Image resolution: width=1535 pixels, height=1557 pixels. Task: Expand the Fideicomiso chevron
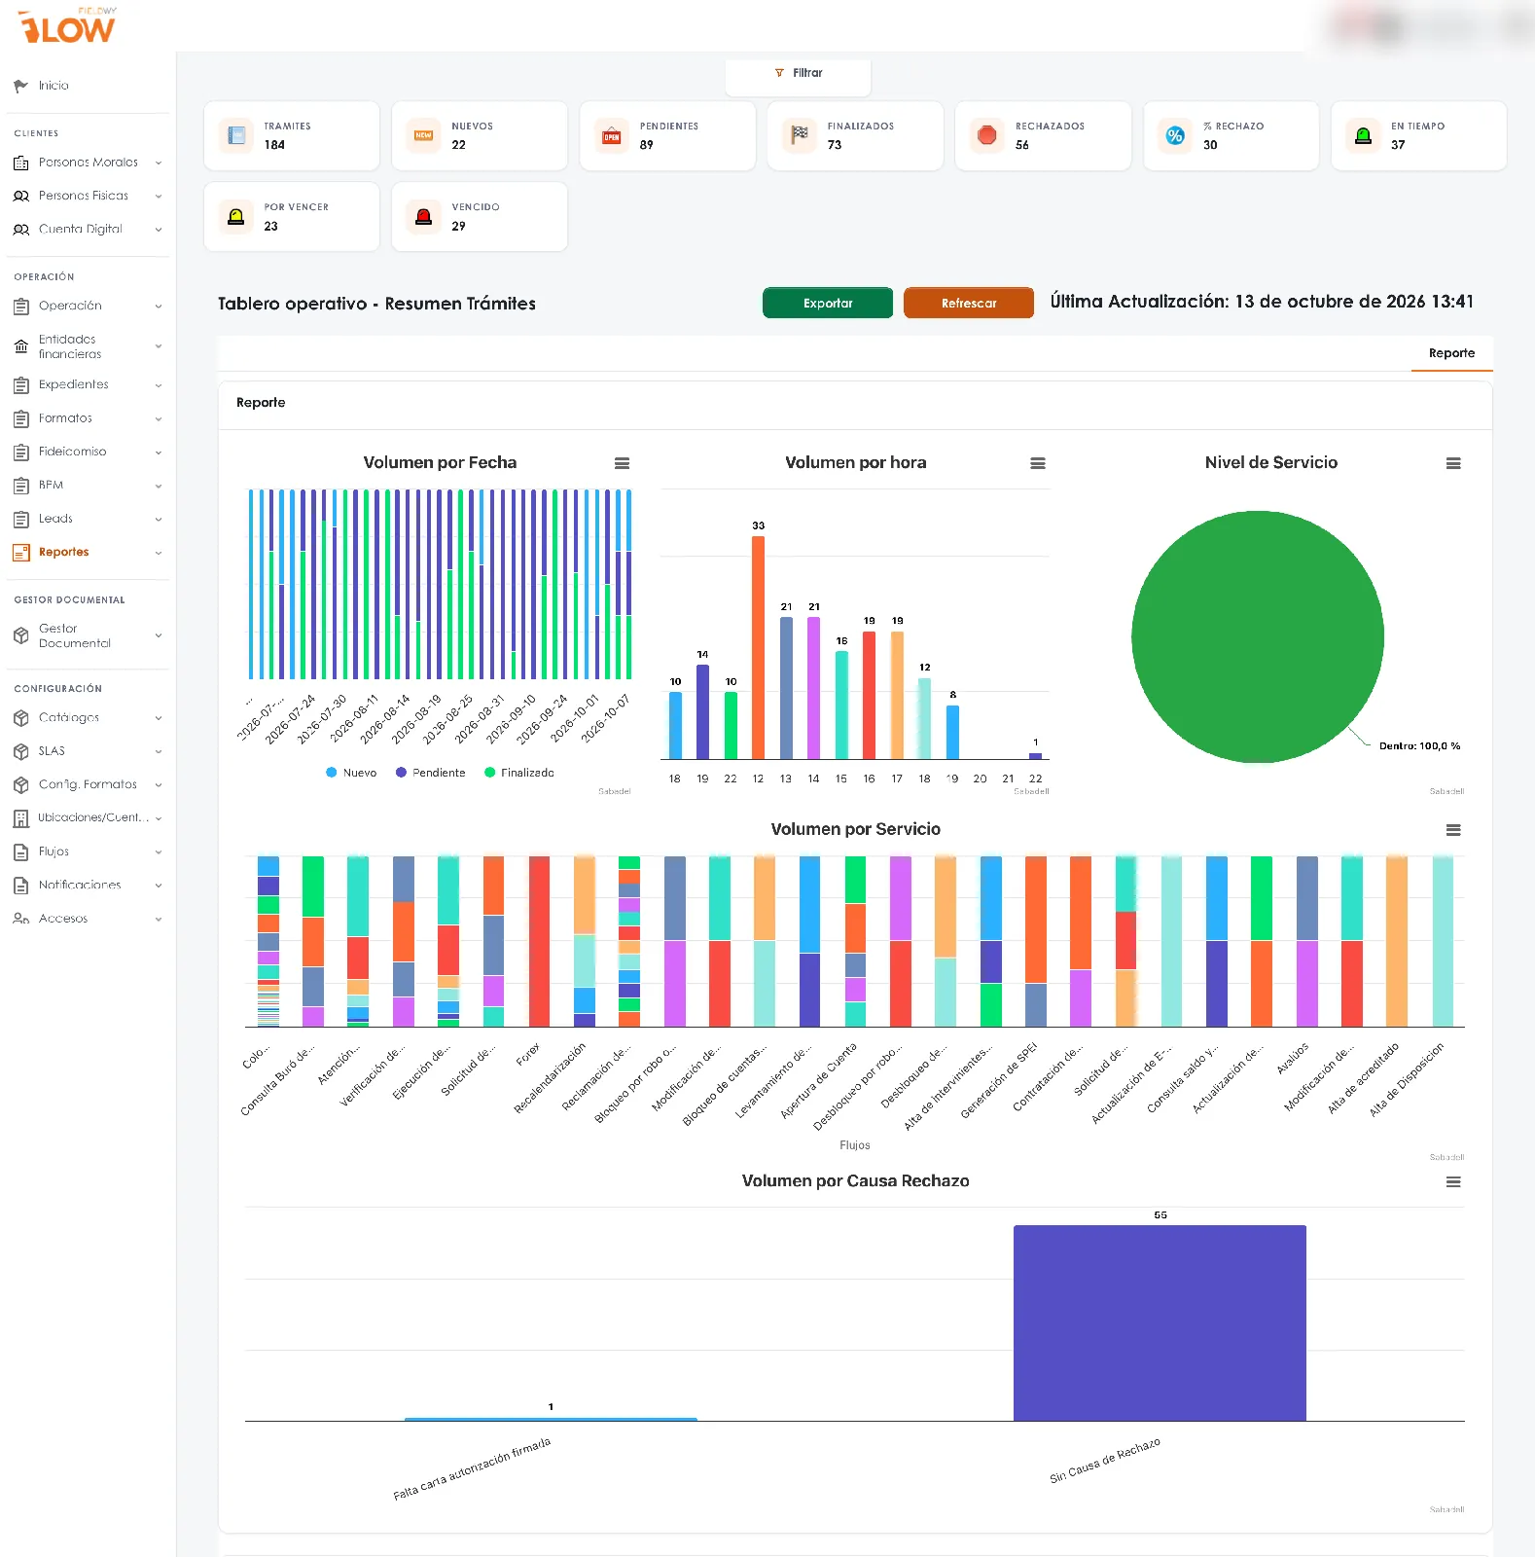tap(159, 453)
